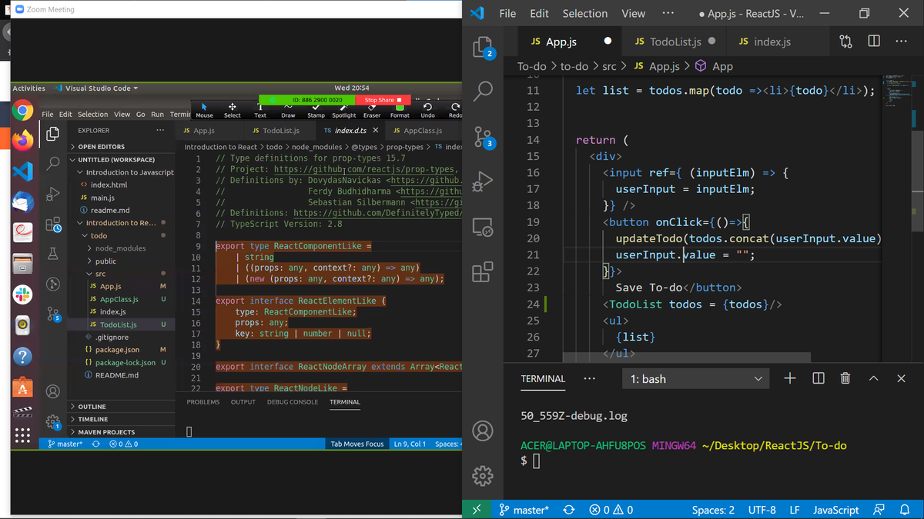Kill the active terminal with trash icon
Image resolution: width=924 pixels, height=519 pixels.
click(x=845, y=378)
